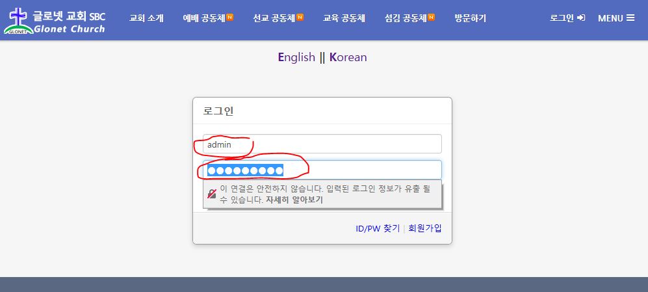Open the 방문하기 page
Viewport: 648px width, 292px height.
pos(470,18)
